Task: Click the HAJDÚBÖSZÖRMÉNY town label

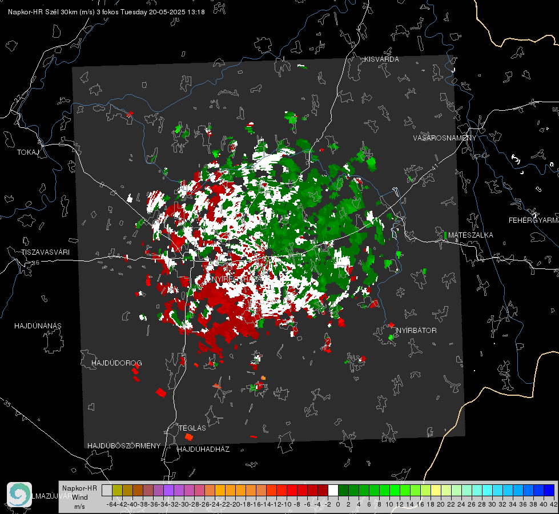Action: (124, 446)
